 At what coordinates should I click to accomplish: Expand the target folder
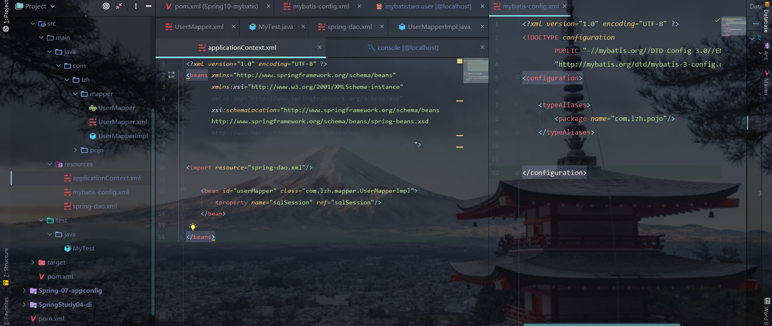[33, 263]
